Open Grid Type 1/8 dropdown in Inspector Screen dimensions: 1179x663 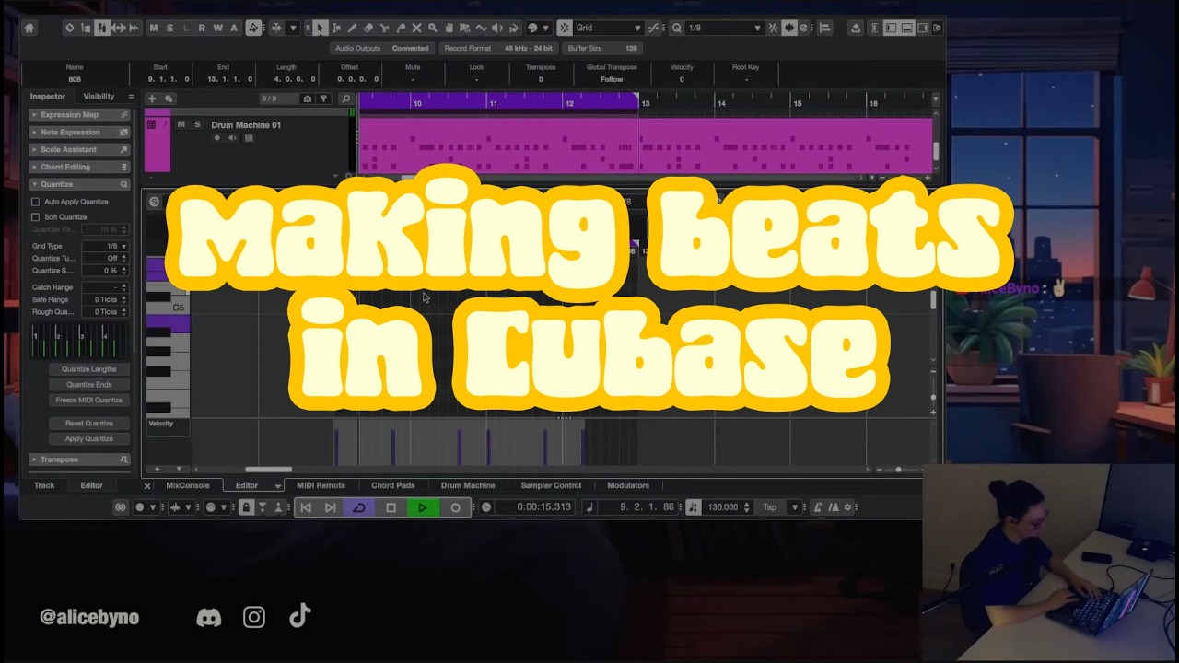coord(105,246)
